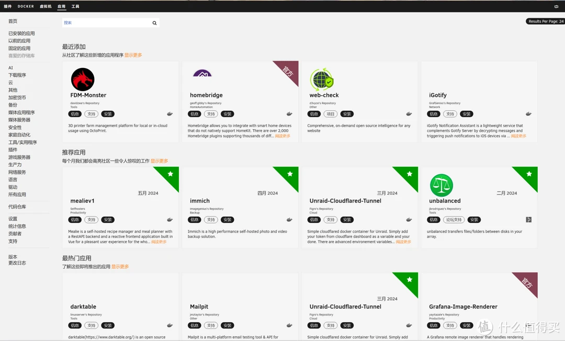Screen dimensions: 565x341
Task: Click the star ribbon on mealiev1 card
Action: (170, 174)
